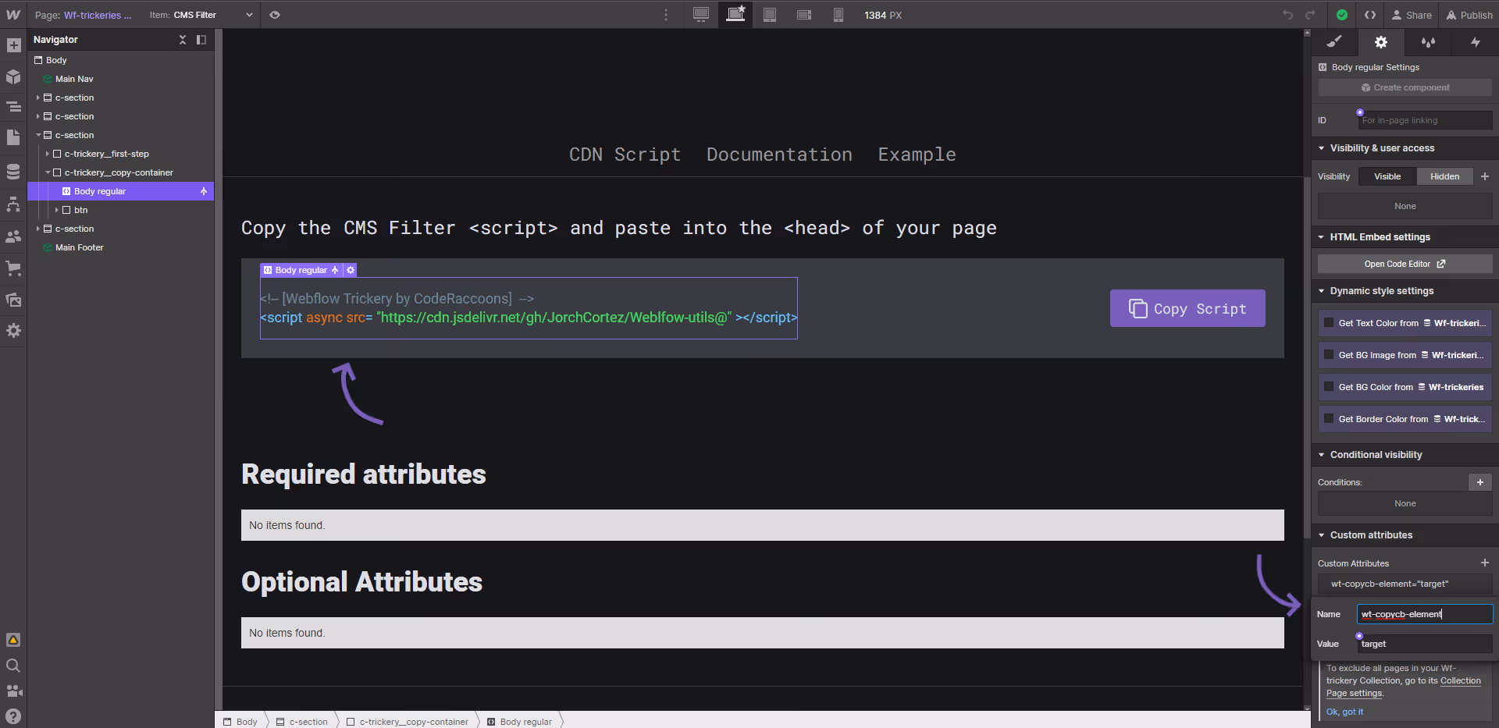Switch to the Element Settings gear tab
Screen dimensions: 1499x728
pos(1381,42)
